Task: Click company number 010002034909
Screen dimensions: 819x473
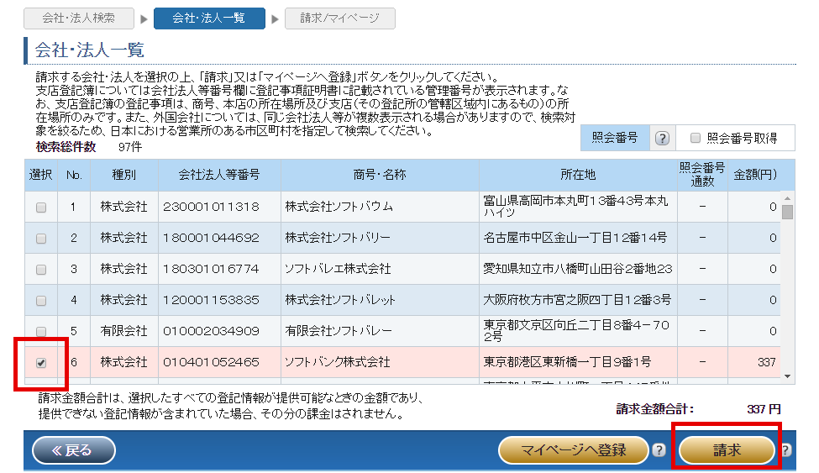Action: (x=211, y=331)
